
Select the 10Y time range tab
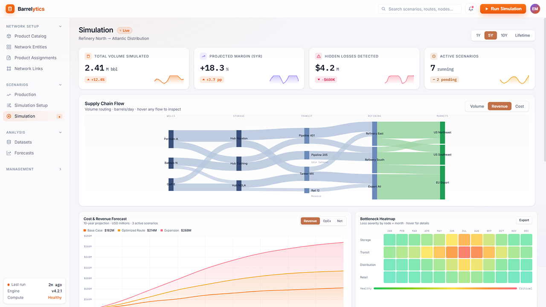point(504,35)
